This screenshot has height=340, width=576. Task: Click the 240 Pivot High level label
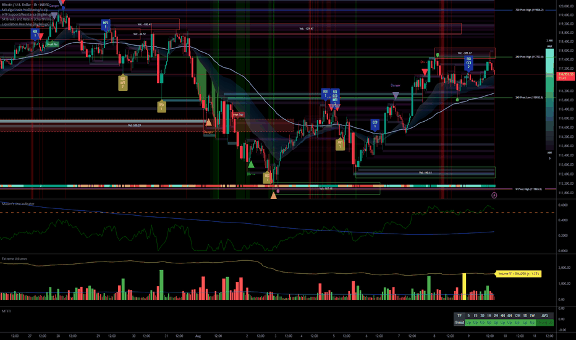[529, 57]
